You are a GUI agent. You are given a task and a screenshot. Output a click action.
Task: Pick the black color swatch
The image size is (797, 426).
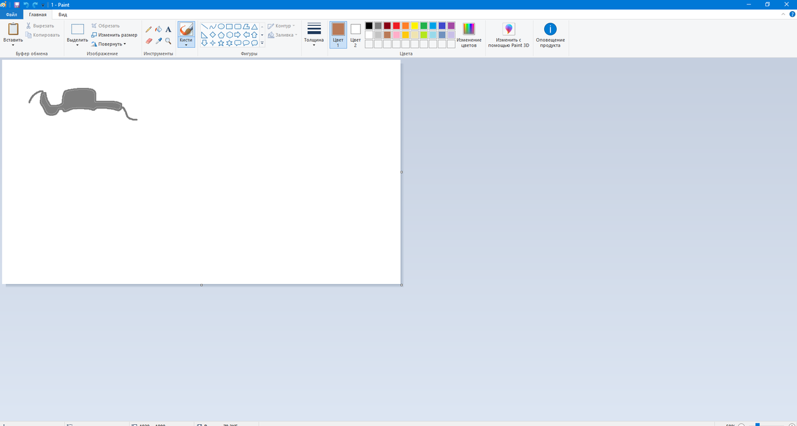[369, 26]
